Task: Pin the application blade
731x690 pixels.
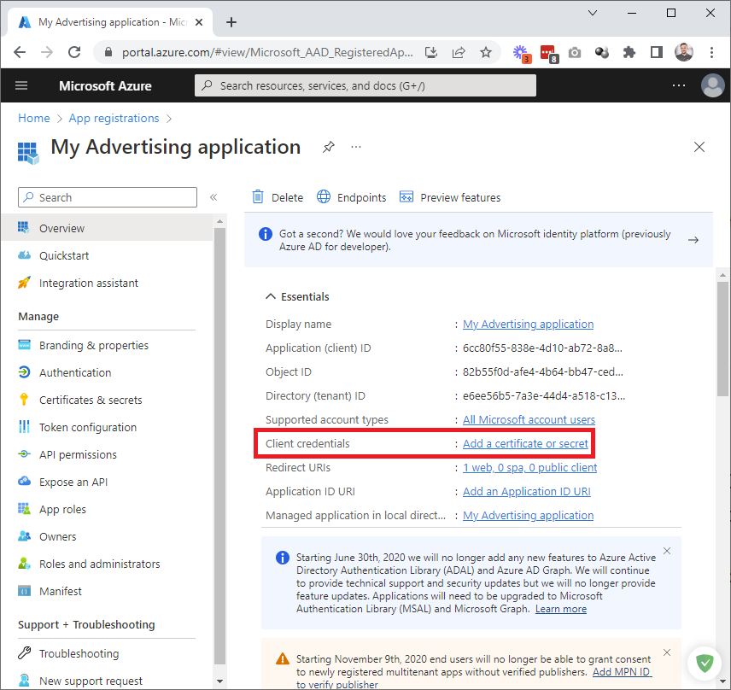Action: (328, 147)
